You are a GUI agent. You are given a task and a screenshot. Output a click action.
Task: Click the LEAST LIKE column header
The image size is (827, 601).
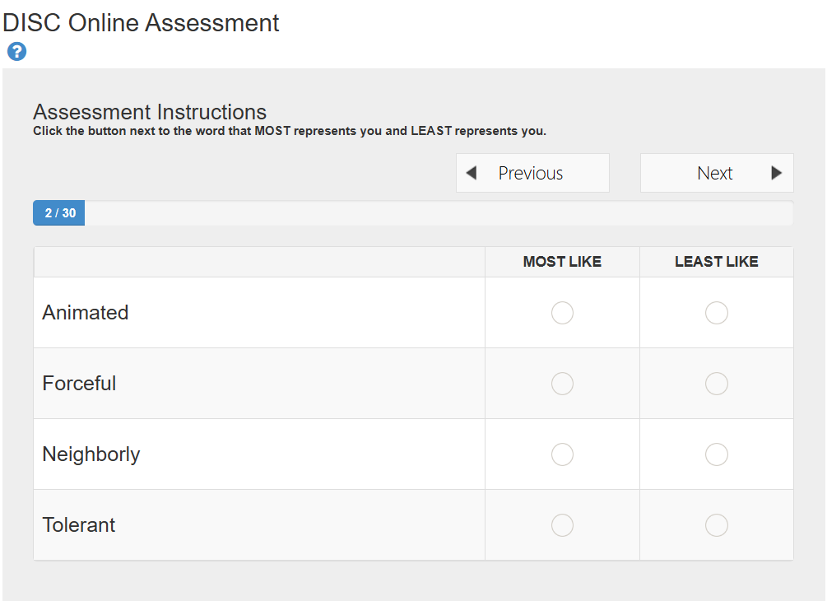717,262
